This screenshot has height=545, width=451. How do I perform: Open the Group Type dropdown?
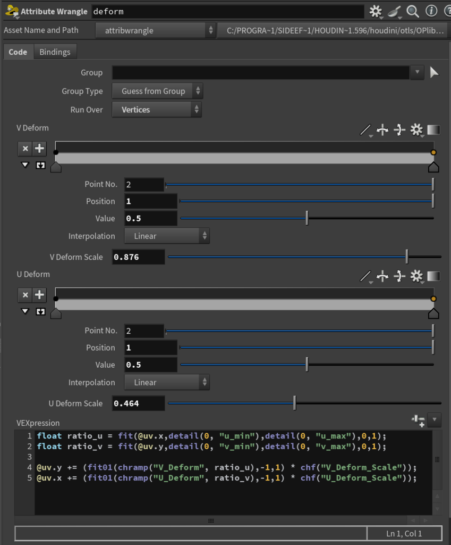[x=157, y=92]
